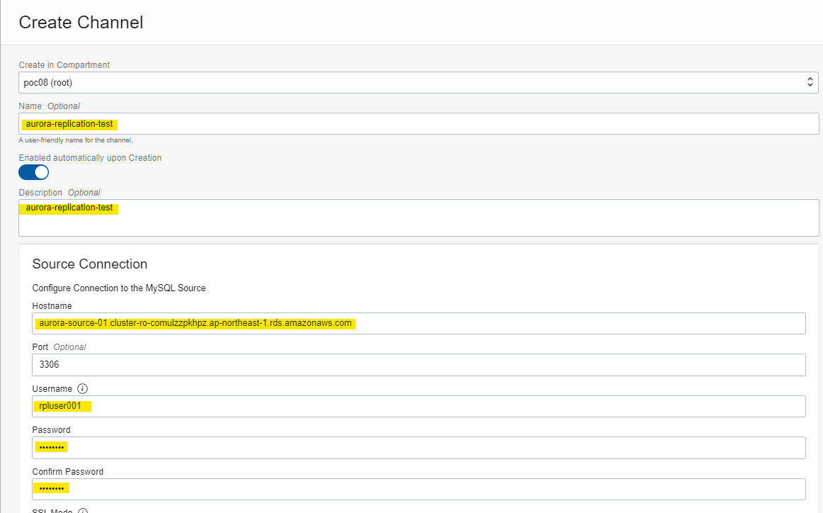Screen dimensions: 823x513
Task: Click the Confirm Password label
Action: 68,472
